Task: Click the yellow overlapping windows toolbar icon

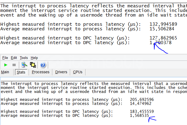Action: (33, 65)
